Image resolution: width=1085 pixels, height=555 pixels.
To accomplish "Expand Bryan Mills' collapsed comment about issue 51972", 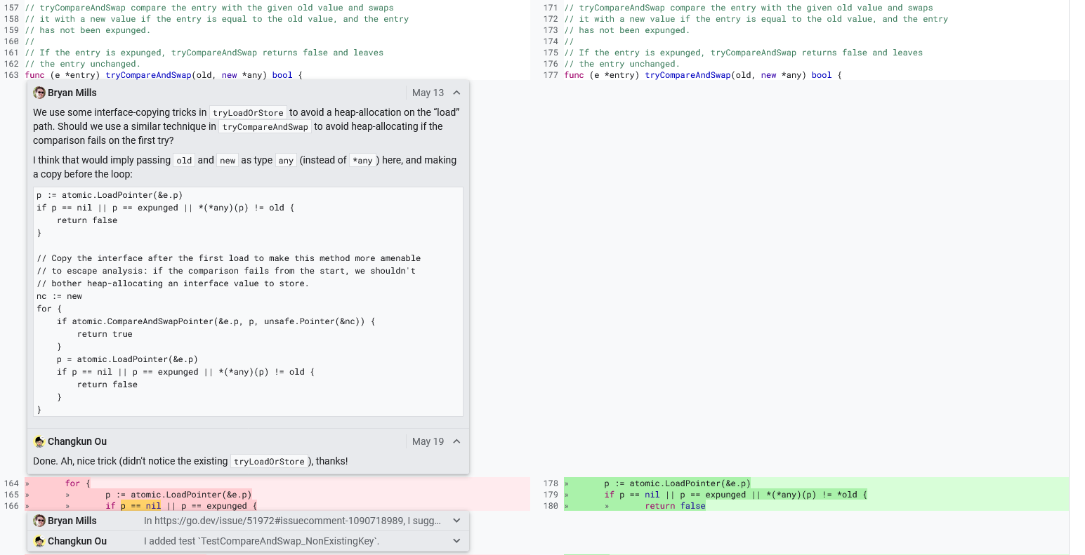I will 456,520.
